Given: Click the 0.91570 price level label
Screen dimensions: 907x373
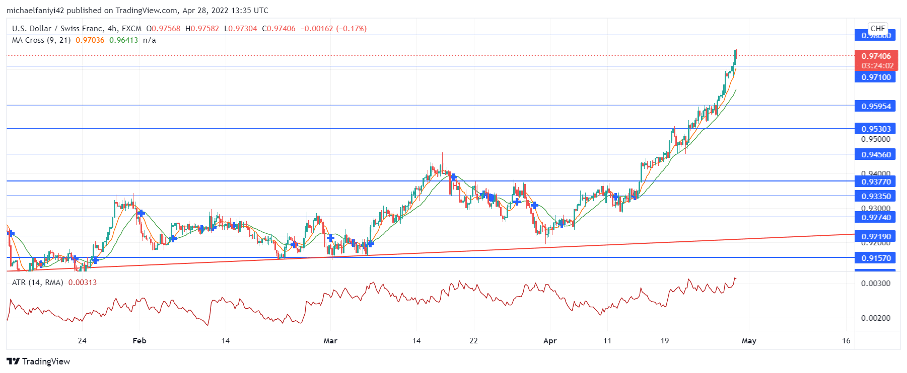Looking at the screenshot, I should click(x=875, y=258).
